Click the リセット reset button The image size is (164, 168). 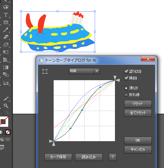138,104
